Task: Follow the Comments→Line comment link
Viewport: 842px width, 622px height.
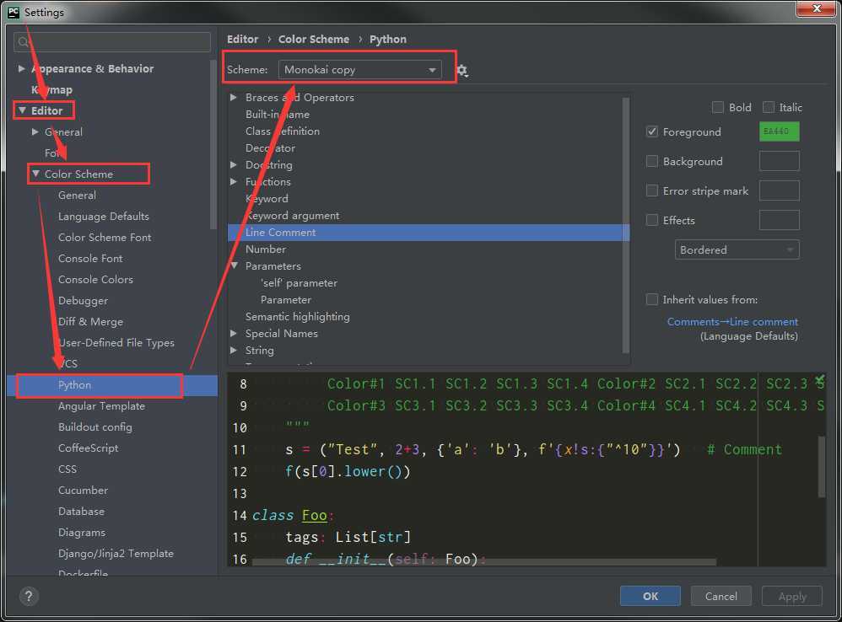Action: (731, 321)
